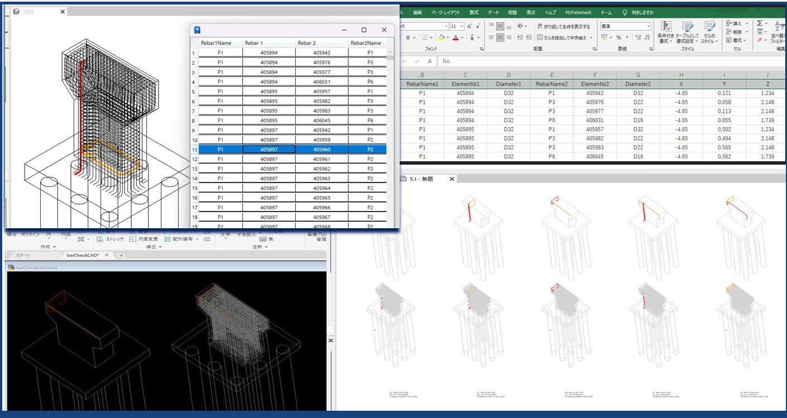Screen dimensions: 787x418
Task: Open the Page Layout (ページレイアウト) ribbon tab
Action: pos(447,12)
